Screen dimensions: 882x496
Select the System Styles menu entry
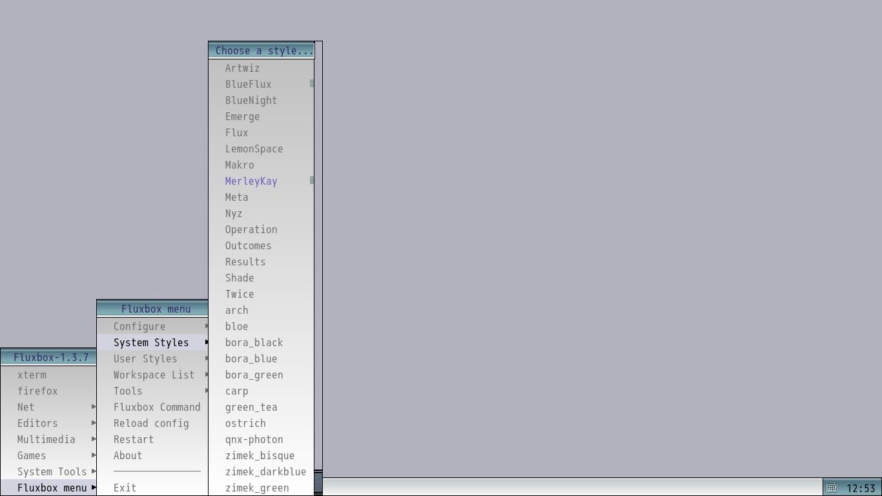pos(152,342)
